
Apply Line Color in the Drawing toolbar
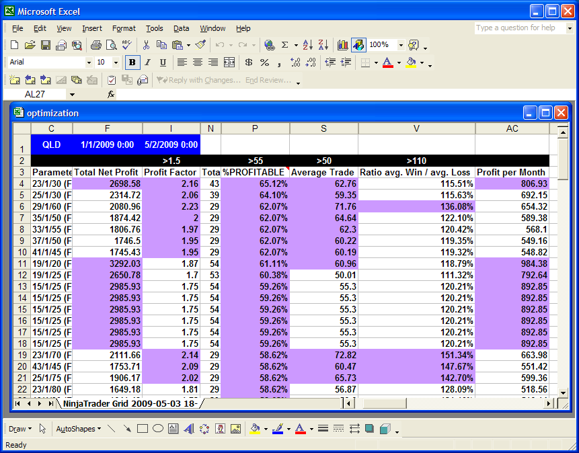277,429
